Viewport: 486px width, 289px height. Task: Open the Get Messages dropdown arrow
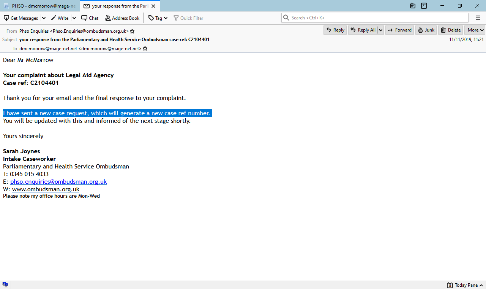click(44, 18)
